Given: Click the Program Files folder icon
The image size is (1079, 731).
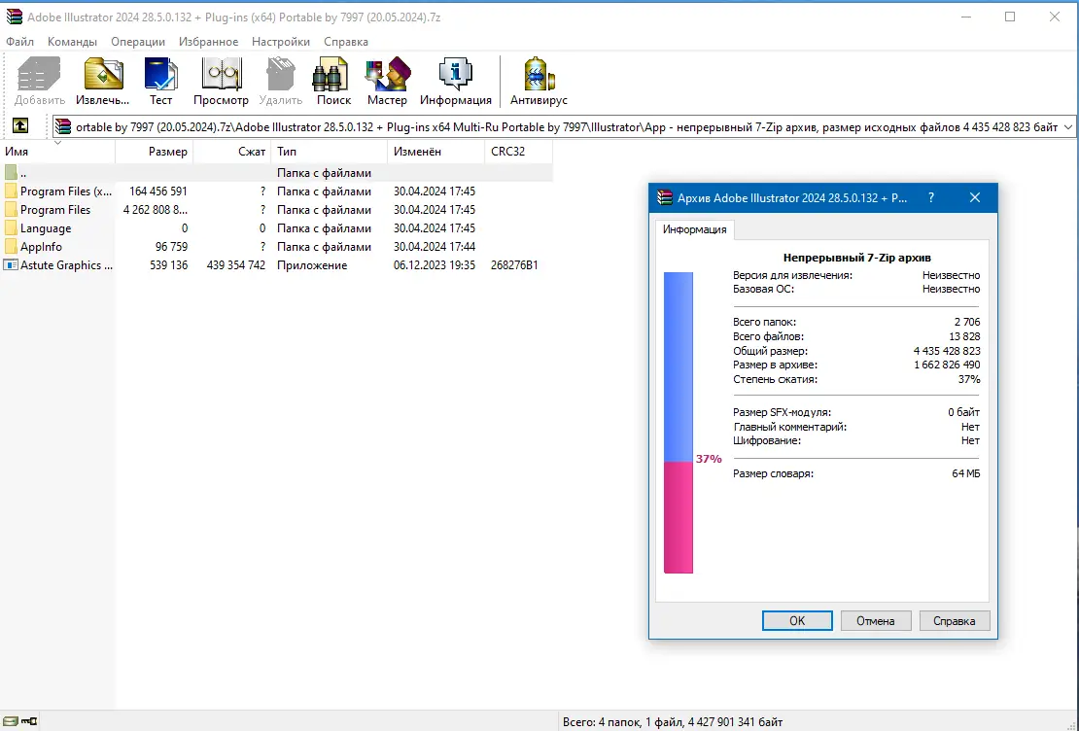Looking at the screenshot, I should [11, 209].
